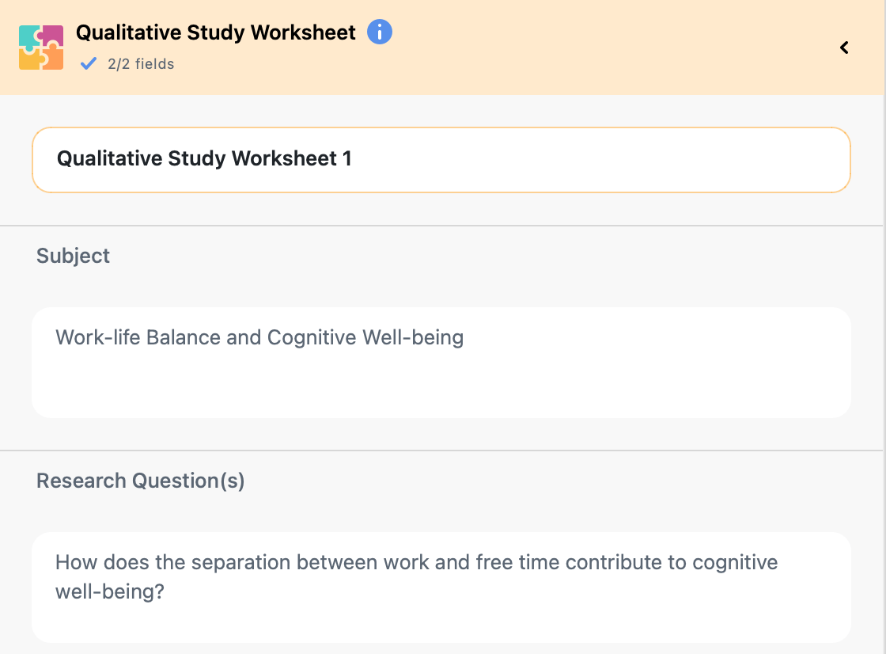Click the blue checkmark icon
The height and width of the screenshot is (654, 886).
89,63
